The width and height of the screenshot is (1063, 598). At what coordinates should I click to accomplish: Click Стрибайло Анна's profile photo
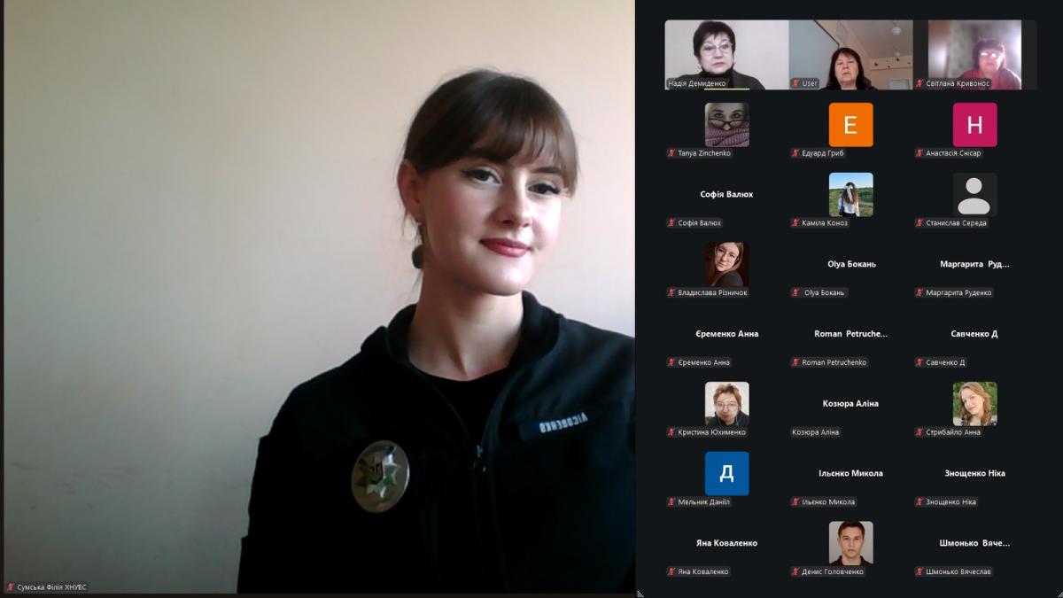974,404
